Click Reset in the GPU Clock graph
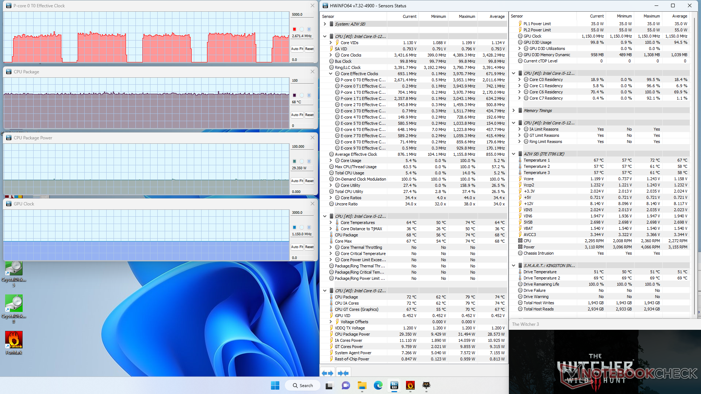The width and height of the screenshot is (701, 394). click(309, 247)
